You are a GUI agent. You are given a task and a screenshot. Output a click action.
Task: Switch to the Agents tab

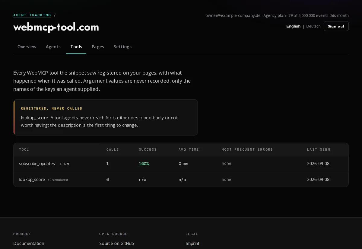pos(53,47)
